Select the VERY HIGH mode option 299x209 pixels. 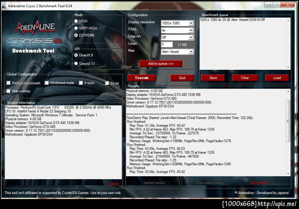pyautogui.click(x=76, y=28)
